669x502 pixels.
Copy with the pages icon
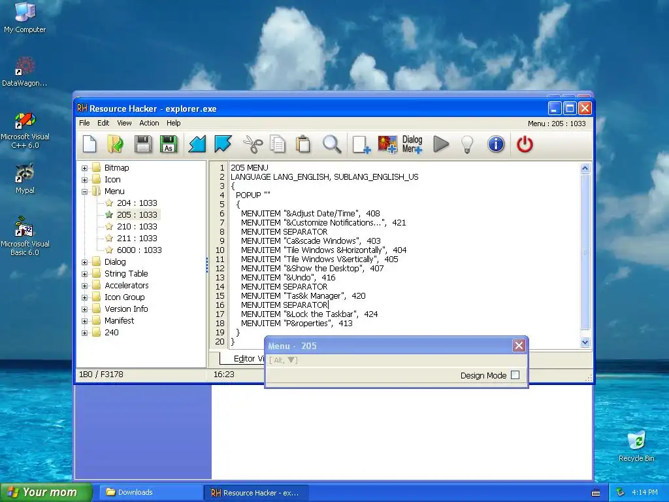tap(278, 144)
